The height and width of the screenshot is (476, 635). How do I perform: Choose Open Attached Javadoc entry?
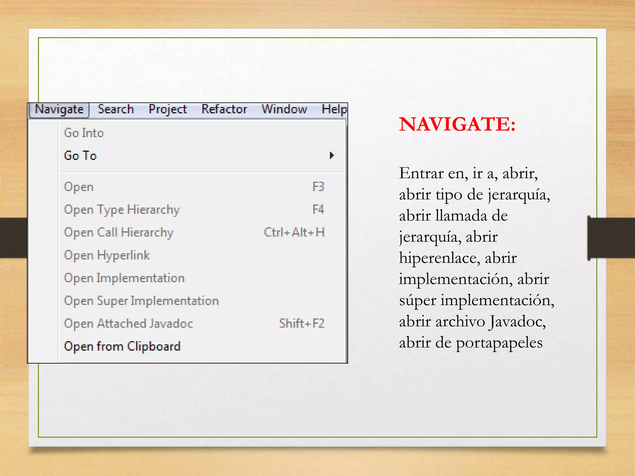click(202, 324)
